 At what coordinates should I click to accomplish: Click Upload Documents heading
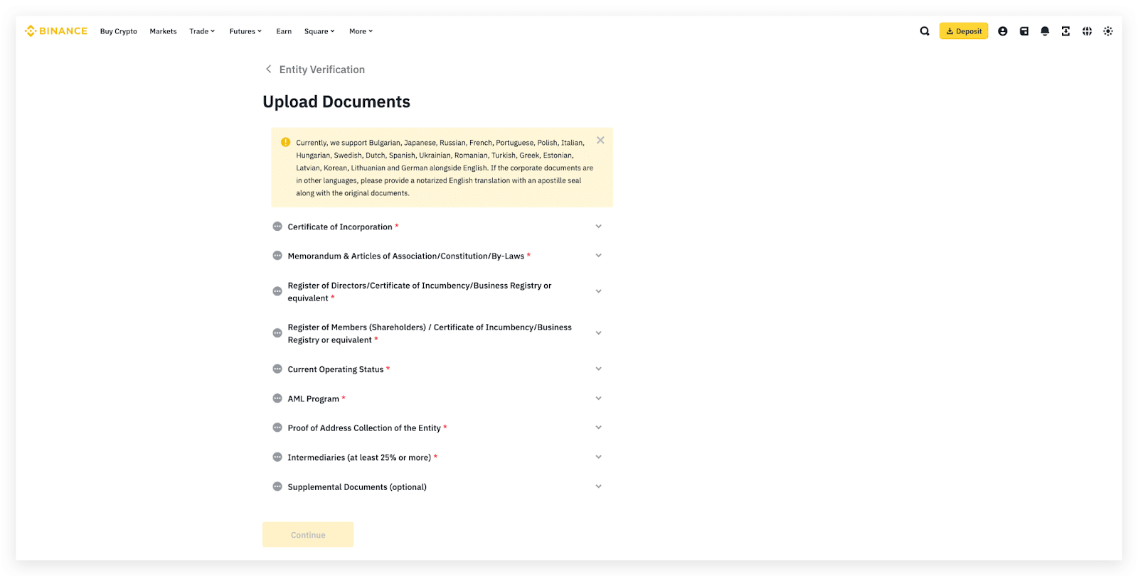(x=336, y=102)
